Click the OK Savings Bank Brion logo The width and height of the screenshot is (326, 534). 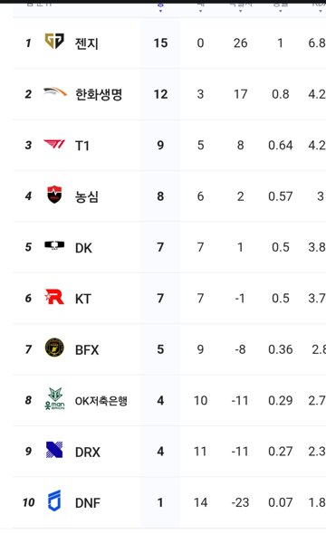coord(54,399)
